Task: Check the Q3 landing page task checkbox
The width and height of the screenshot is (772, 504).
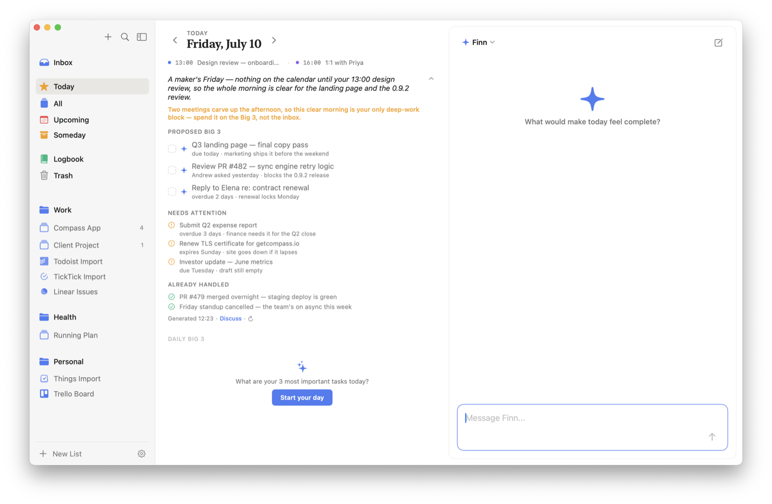Action: 172,148
